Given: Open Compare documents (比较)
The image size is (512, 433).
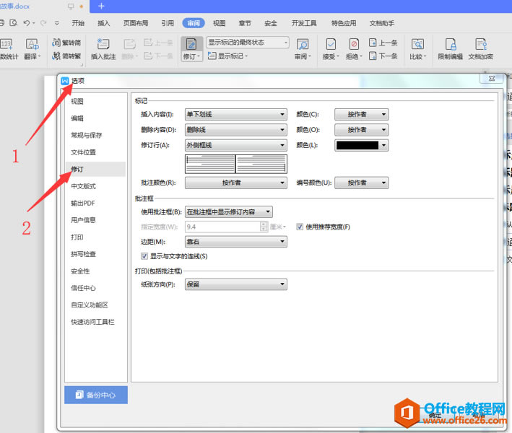Looking at the screenshot, I should point(417,49).
